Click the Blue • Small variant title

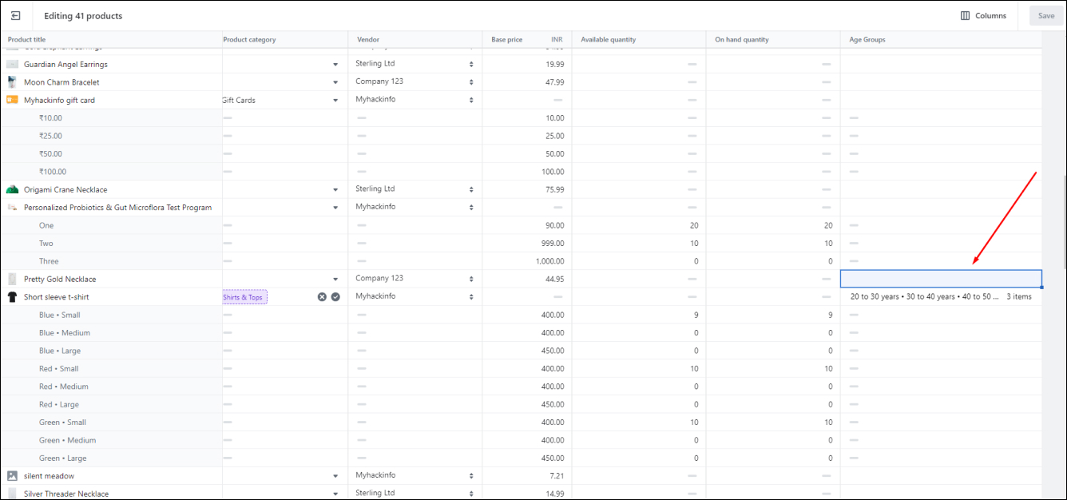[60, 315]
